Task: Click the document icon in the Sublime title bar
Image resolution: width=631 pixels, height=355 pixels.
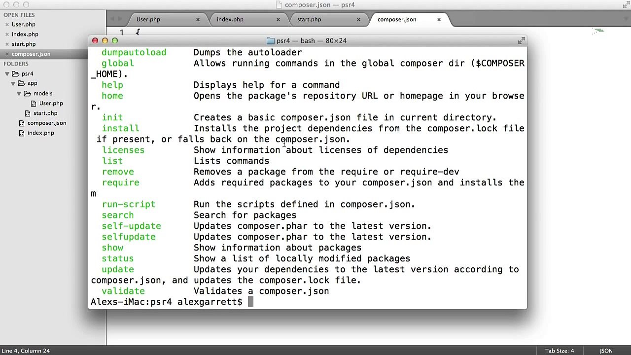Action: pyautogui.click(x=280, y=5)
